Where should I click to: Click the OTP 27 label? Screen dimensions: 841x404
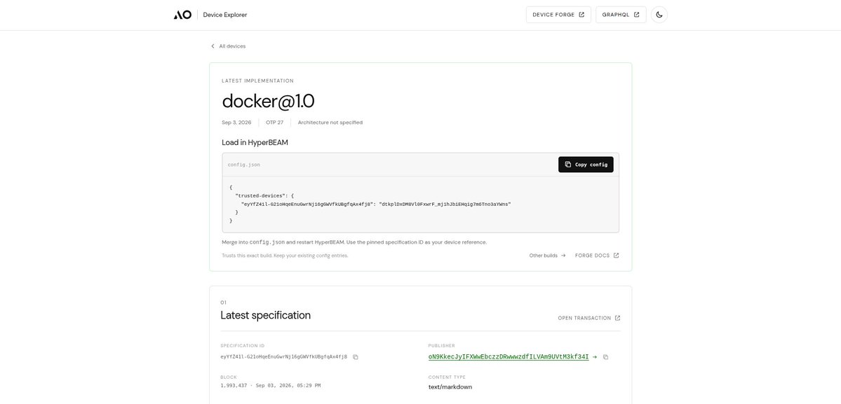pyautogui.click(x=275, y=123)
